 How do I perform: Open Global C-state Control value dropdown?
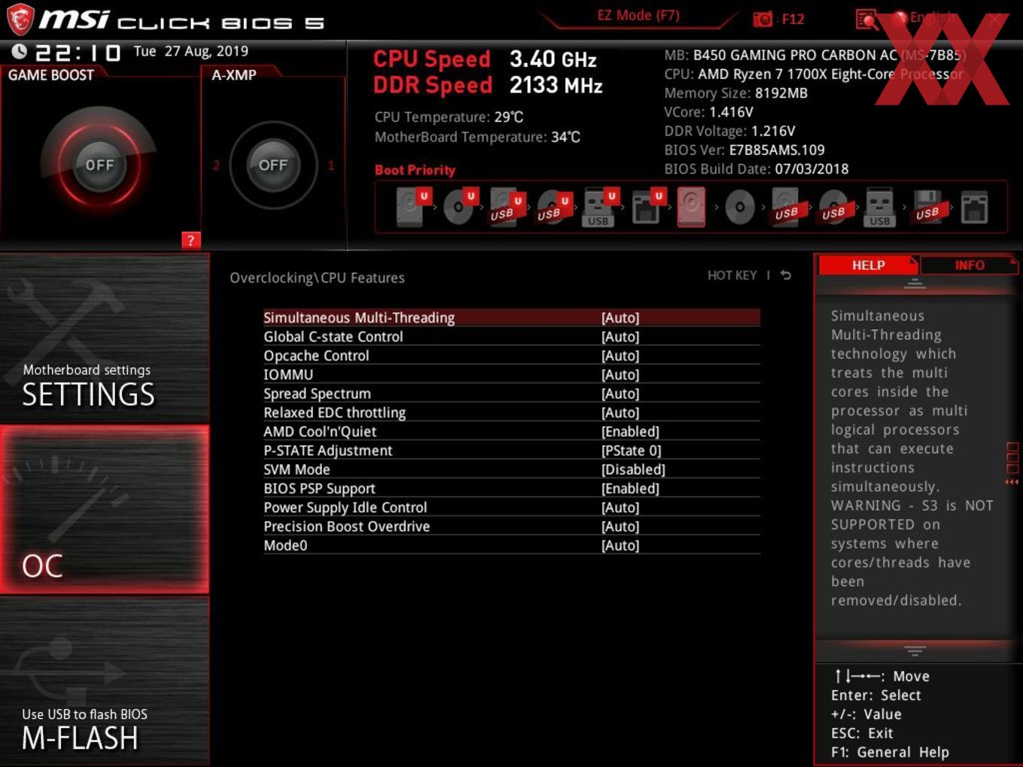click(x=621, y=337)
